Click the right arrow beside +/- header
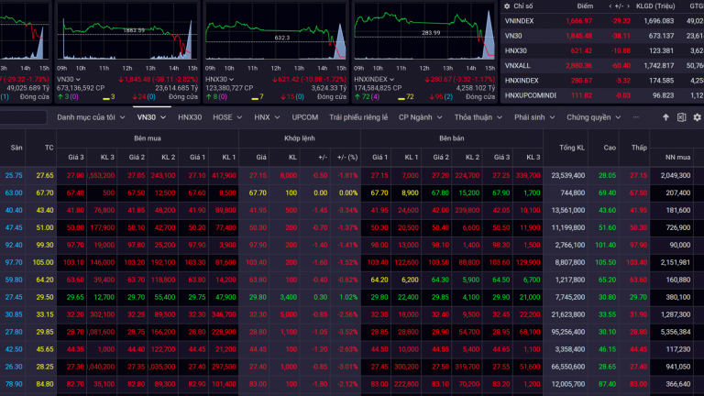Viewport: 704px width, 396px height. (x=628, y=6)
